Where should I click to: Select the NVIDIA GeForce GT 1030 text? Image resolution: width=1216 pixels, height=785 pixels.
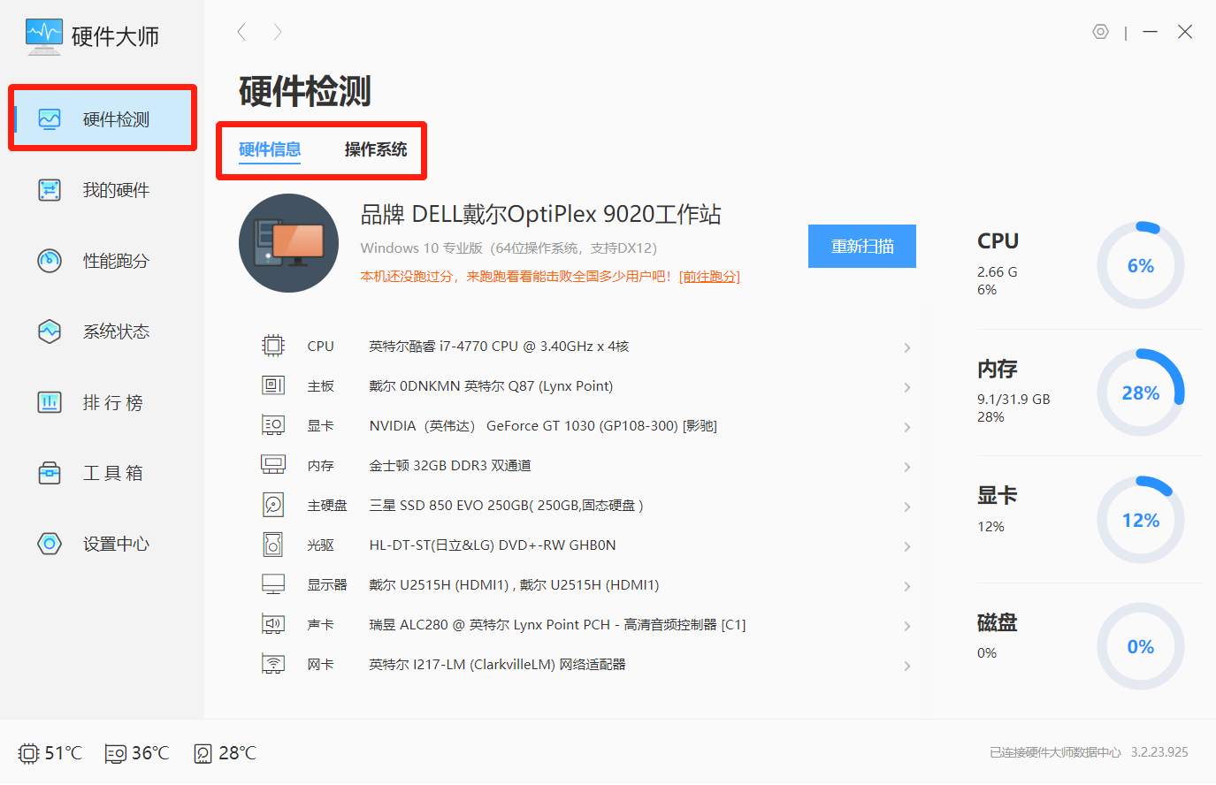coord(543,425)
